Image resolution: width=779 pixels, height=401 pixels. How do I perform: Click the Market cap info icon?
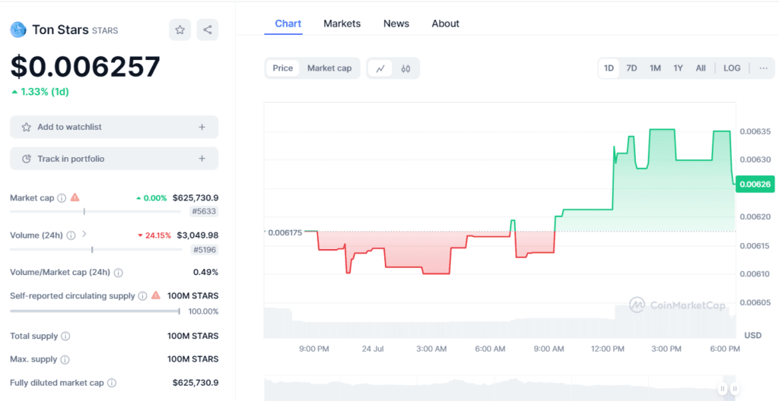click(x=62, y=198)
